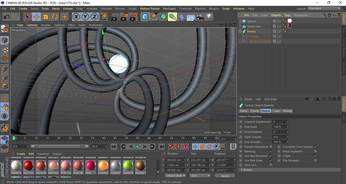The height and width of the screenshot is (184, 346).
Task: Toggle X axis lock
Action: (76, 17)
